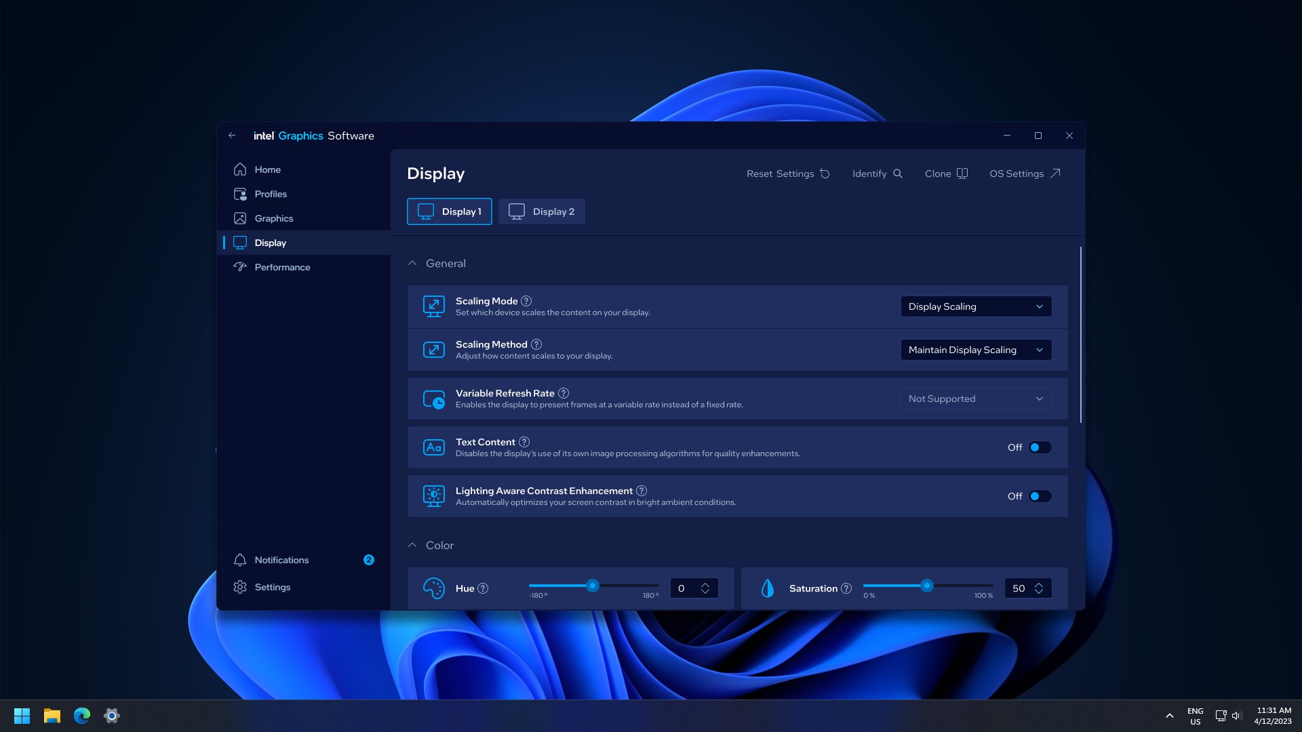Screen dimensions: 1302x732
Task: Open the Scaling Method dropdown
Action: click(x=975, y=350)
